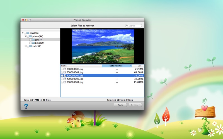Click the Back button

pos(120,105)
